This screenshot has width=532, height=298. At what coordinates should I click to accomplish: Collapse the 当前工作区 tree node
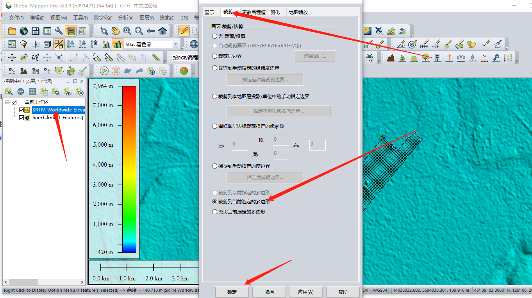click(x=7, y=102)
